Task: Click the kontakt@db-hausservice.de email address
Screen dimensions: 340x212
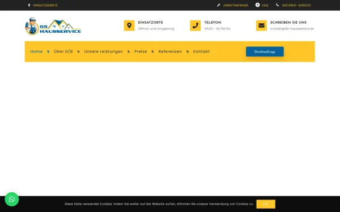Action: [292, 29]
